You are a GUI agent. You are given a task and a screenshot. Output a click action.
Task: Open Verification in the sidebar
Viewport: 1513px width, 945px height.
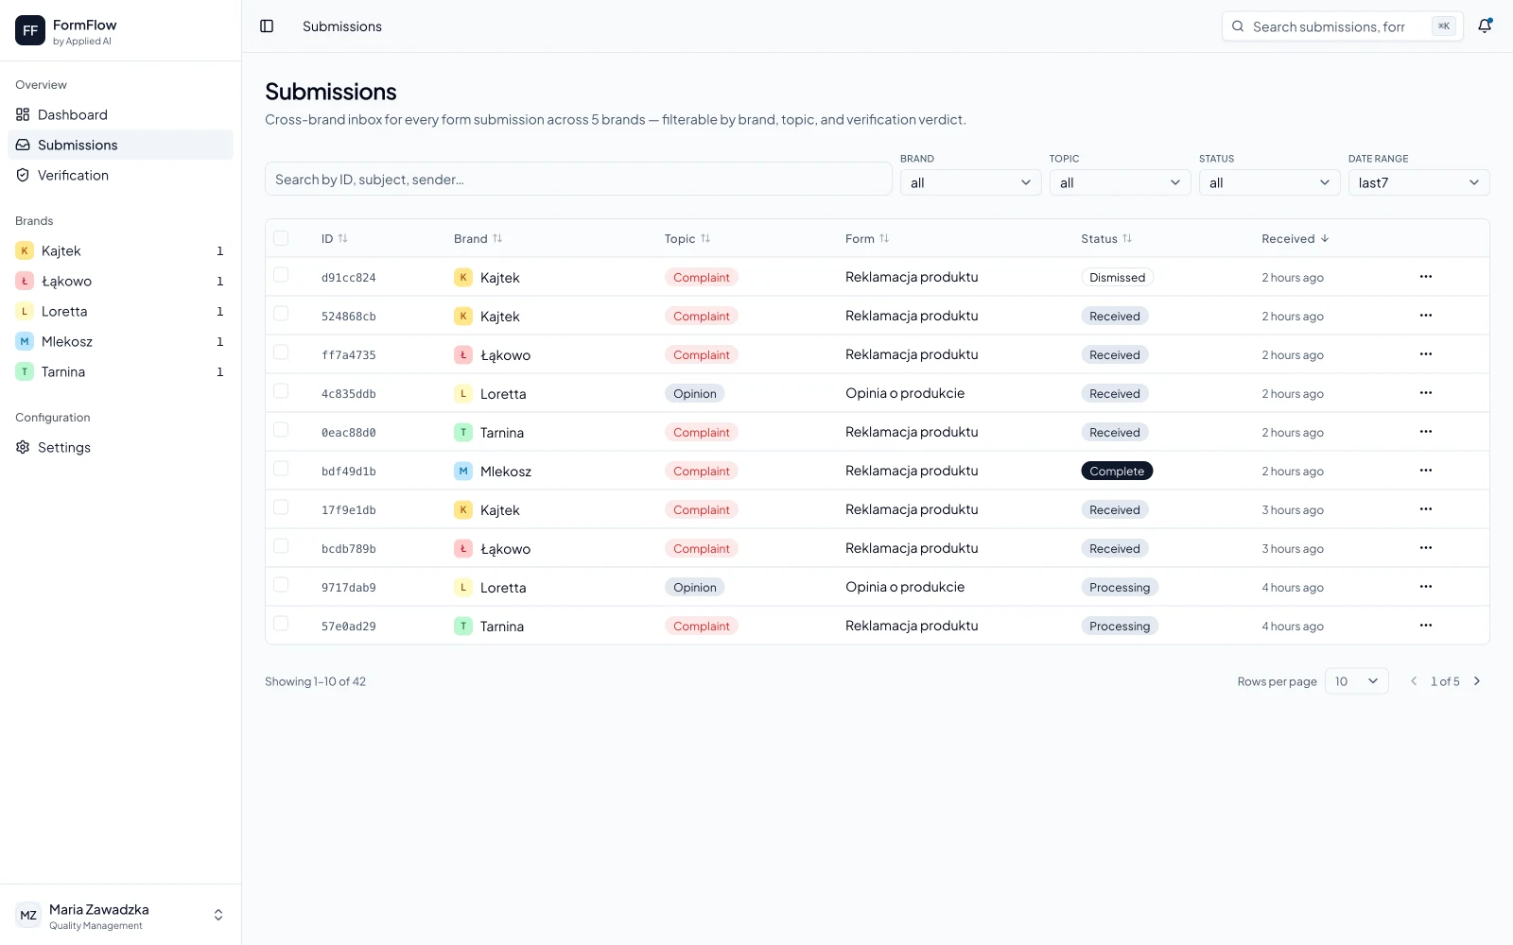point(120,175)
